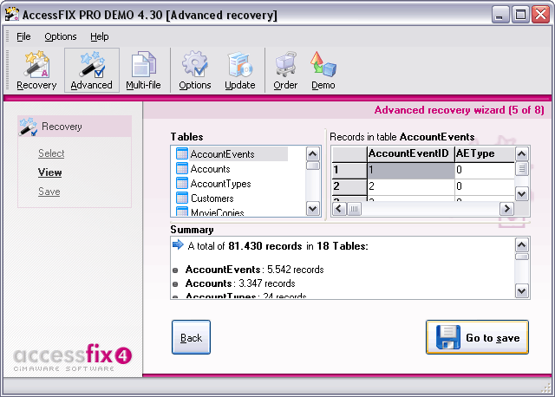Click the Accounts table icon
The image size is (555, 397).
182,168
